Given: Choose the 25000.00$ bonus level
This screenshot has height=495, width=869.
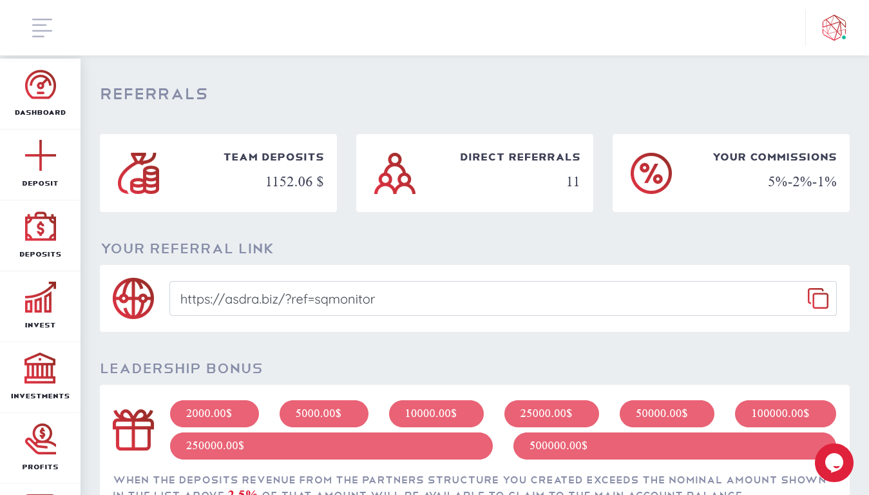Looking at the screenshot, I should pyautogui.click(x=551, y=414).
